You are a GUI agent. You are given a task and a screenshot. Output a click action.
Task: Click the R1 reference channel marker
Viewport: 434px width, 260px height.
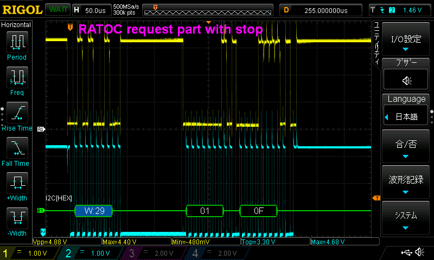[41, 129]
